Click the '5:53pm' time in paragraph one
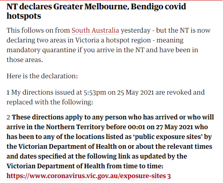 (95, 93)
